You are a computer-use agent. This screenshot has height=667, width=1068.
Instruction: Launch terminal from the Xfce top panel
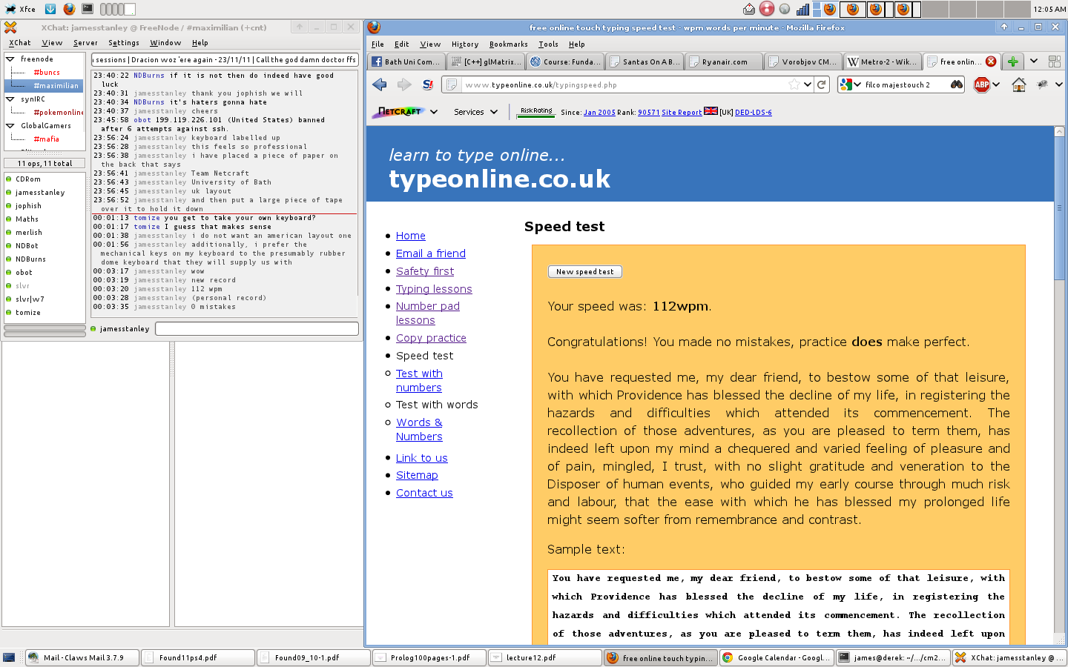tap(88, 9)
